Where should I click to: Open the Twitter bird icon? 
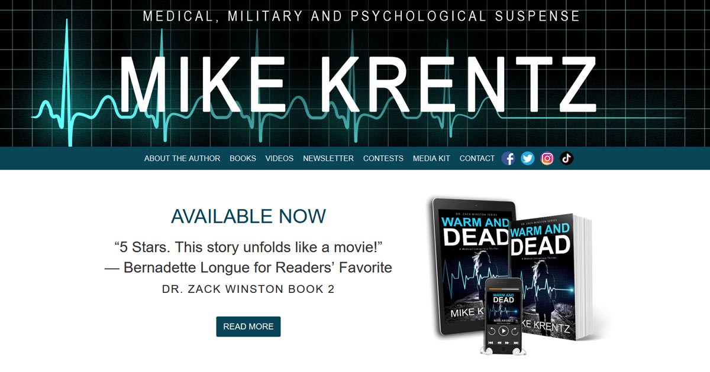pyautogui.click(x=528, y=158)
